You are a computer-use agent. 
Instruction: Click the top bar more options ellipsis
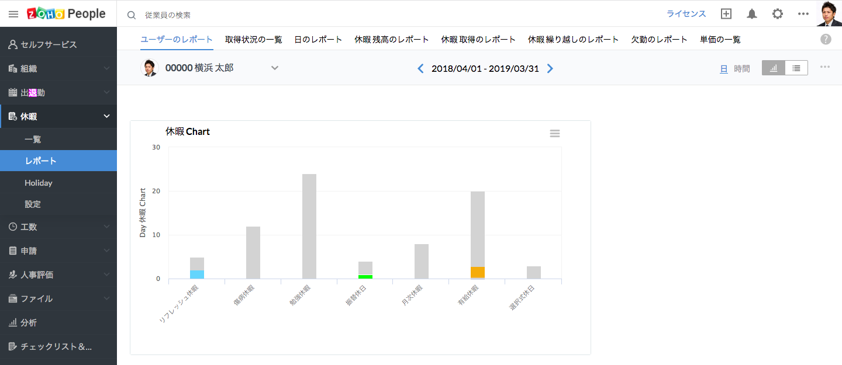point(803,14)
